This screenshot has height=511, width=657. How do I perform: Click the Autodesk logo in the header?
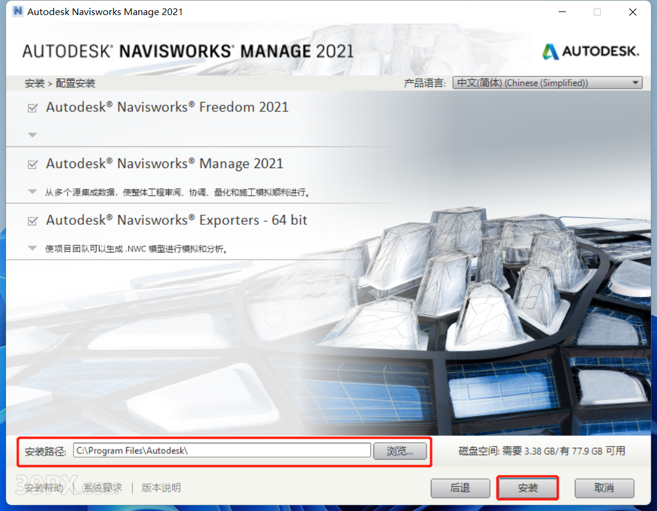click(591, 51)
